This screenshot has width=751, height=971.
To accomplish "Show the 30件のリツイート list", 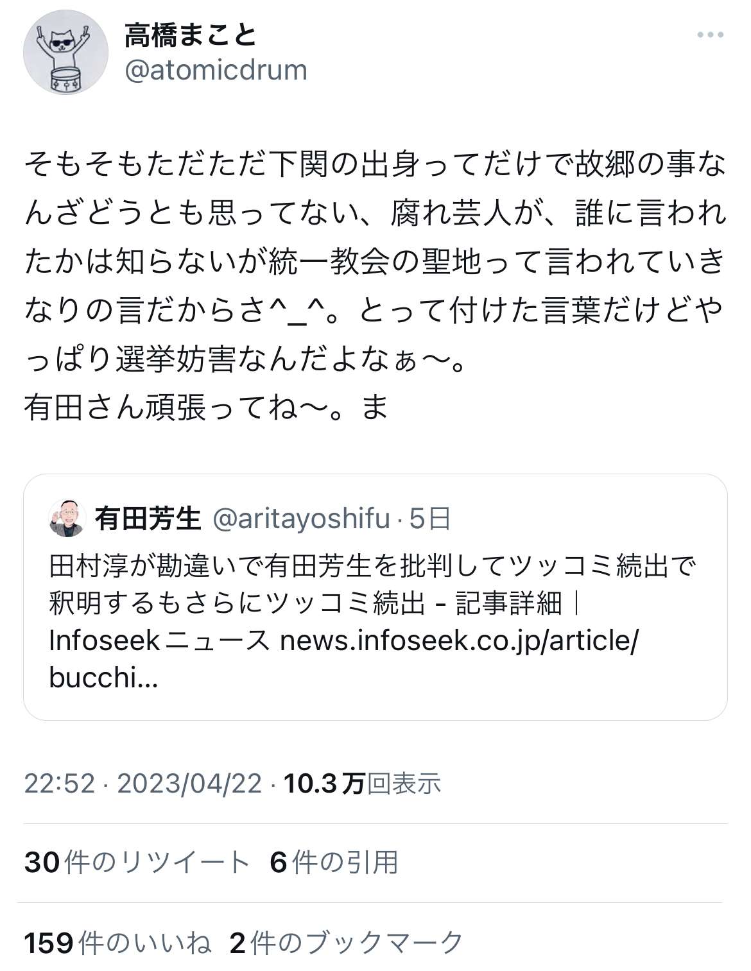I will point(137,863).
